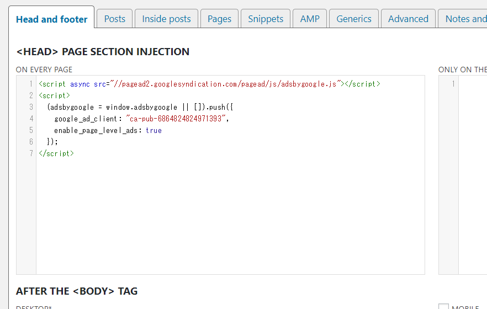Viewport: 487px width, 309px height.
Task: Select the AMP tab
Action: [x=310, y=19]
